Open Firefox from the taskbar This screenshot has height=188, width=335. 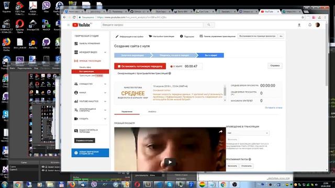[x=72, y=184]
